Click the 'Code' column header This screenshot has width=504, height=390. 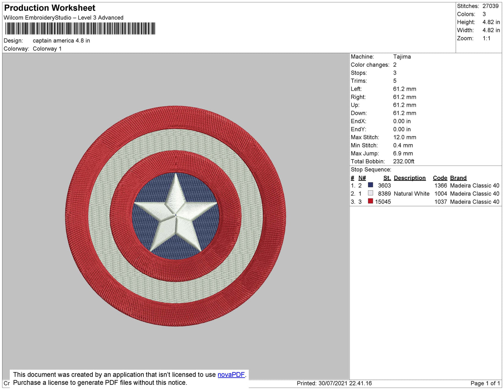coord(440,178)
